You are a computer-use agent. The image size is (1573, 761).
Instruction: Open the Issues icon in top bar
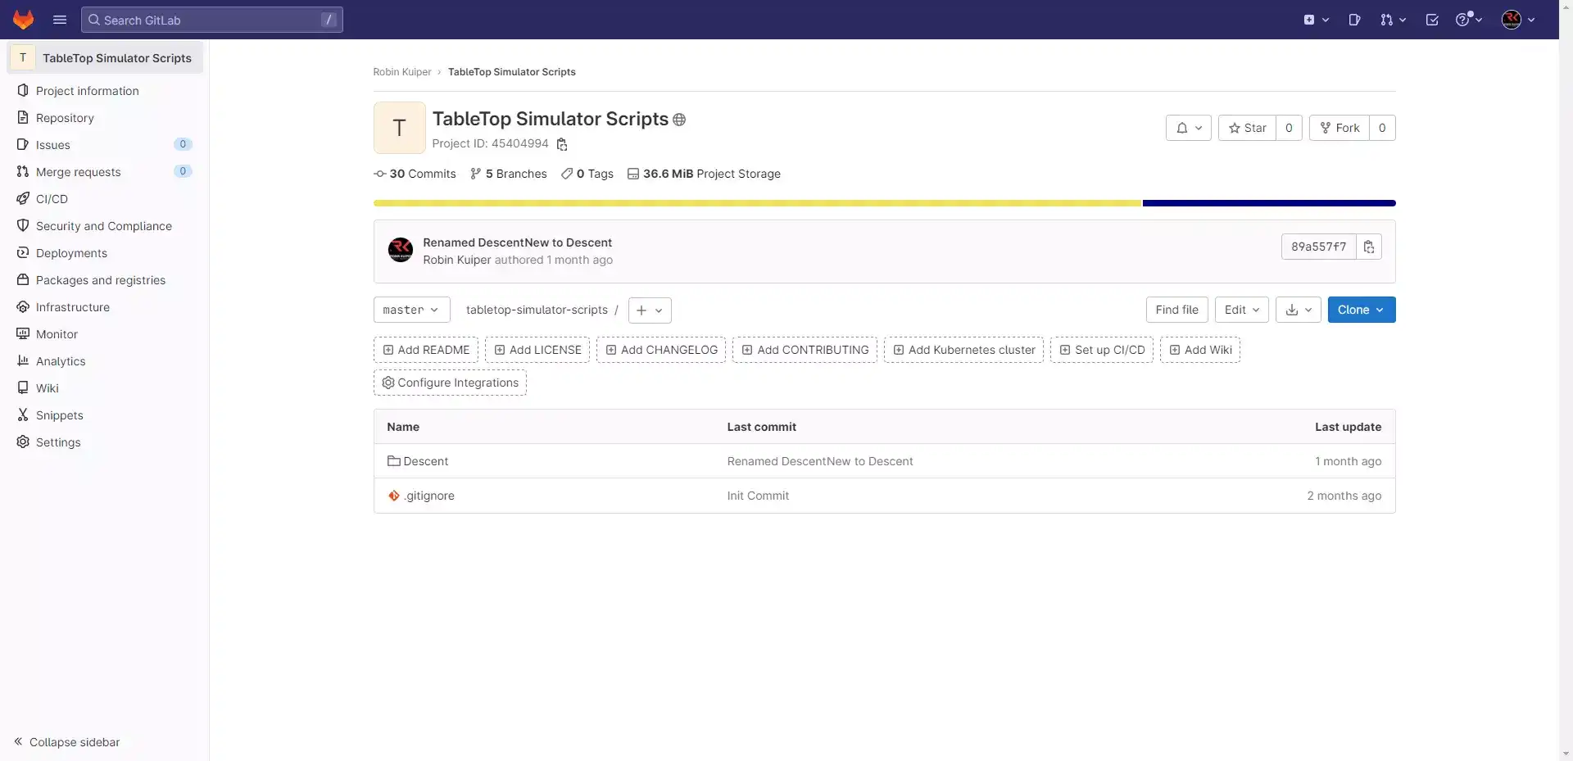[1354, 20]
